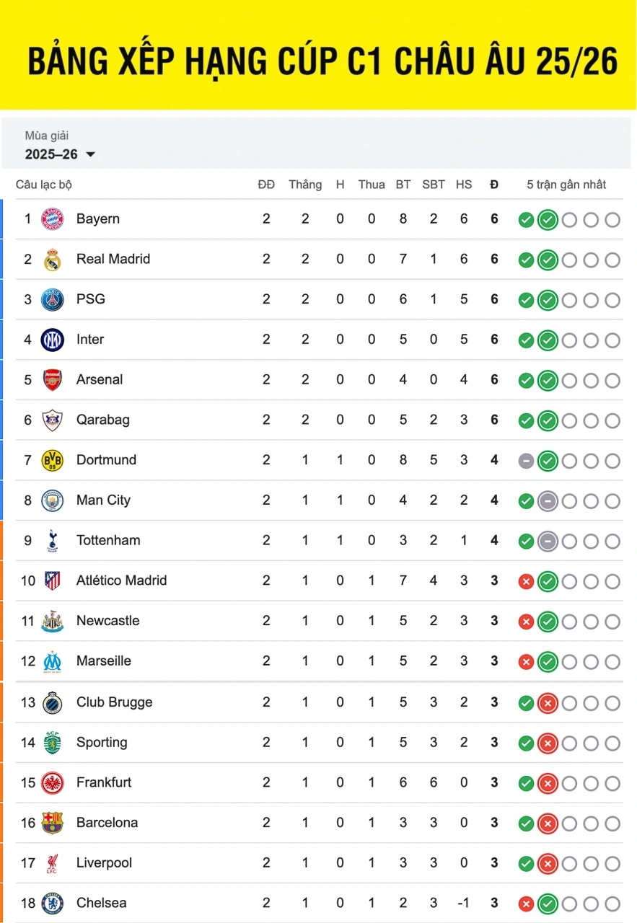Click the Thắng column header
This screenshot has height=923, width=637.
(305, 185)
